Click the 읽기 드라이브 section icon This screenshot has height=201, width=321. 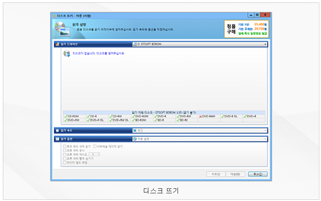click(x=57, y=44)
